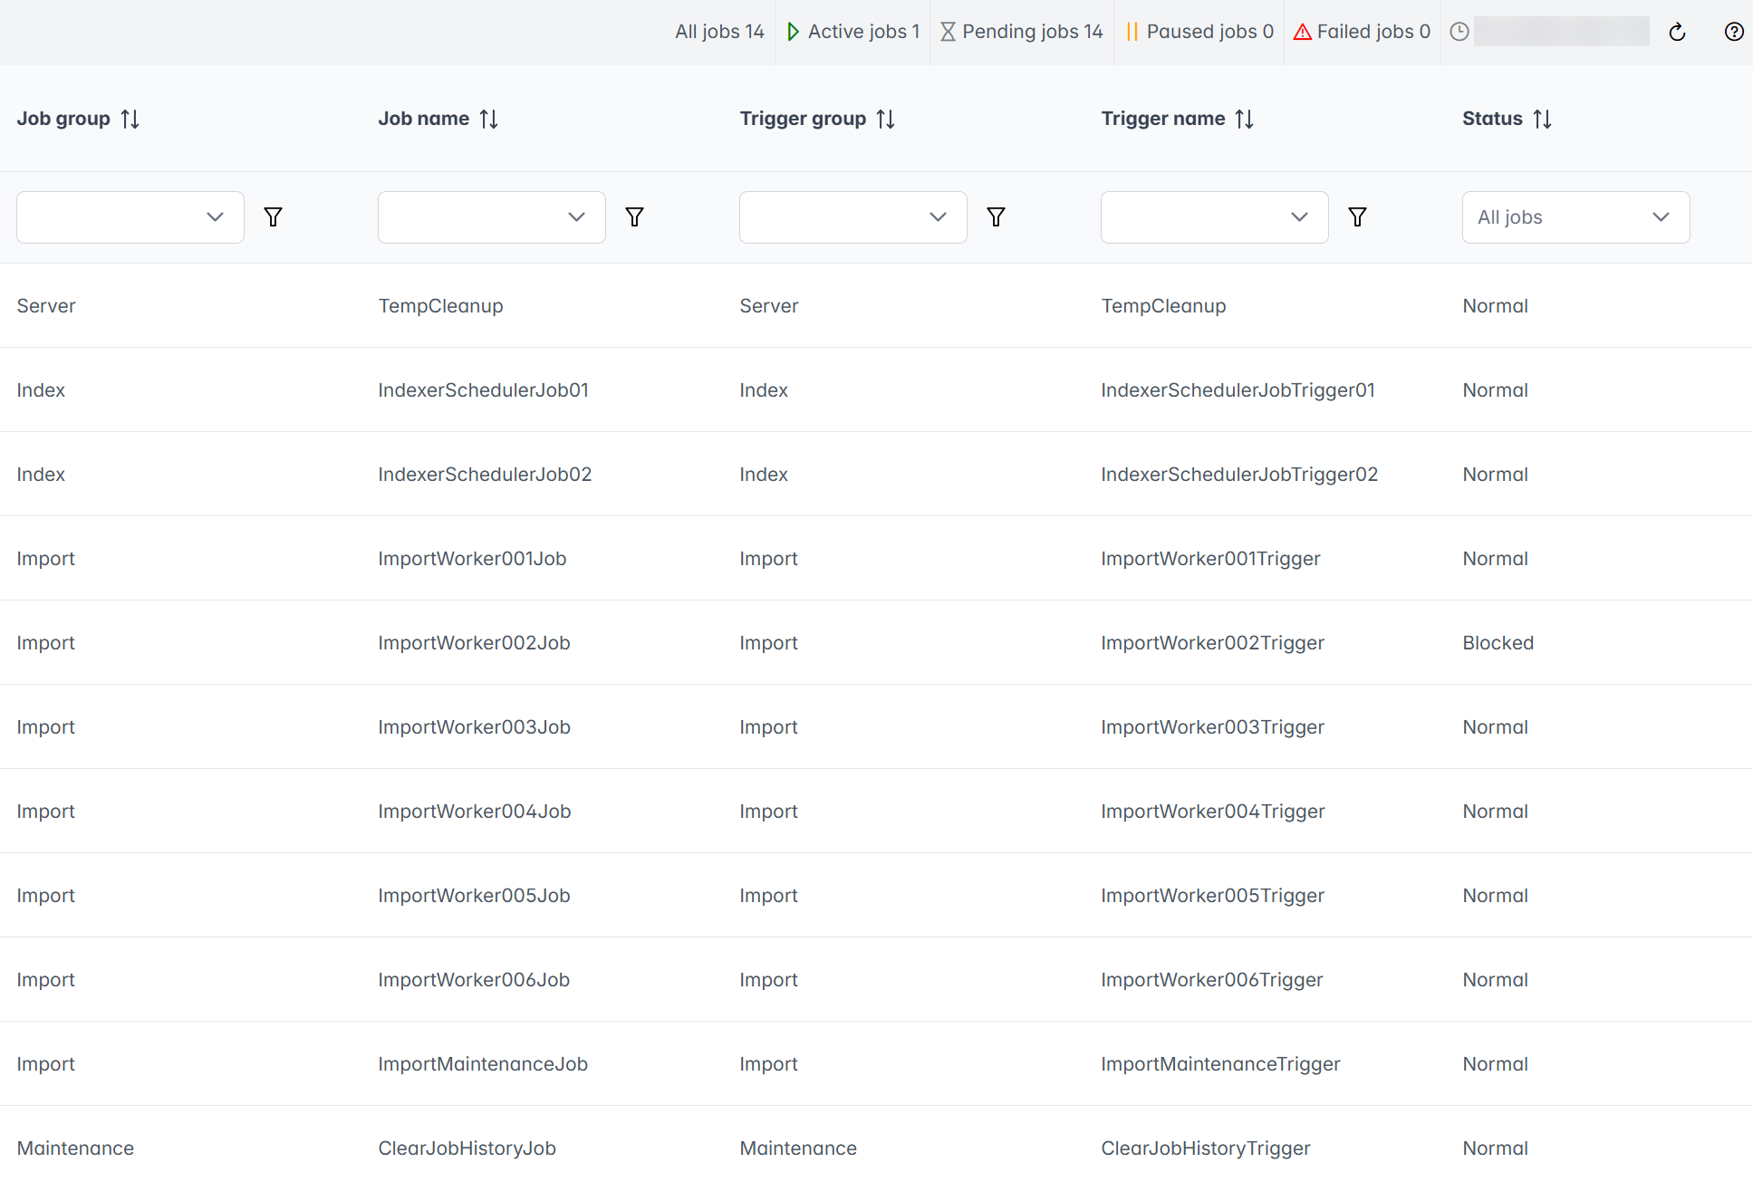Sort by Status using arrows icon
Image resolution: width=1753 pixels, height=1182 pixels.
coord(1542,119)
